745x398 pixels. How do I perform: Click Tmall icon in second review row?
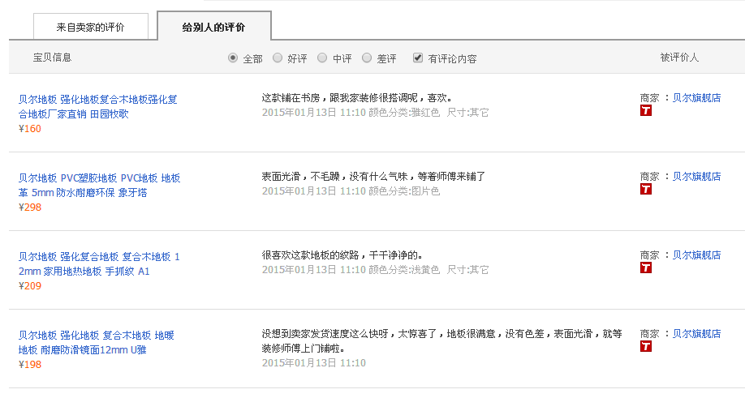coord(646,190)
